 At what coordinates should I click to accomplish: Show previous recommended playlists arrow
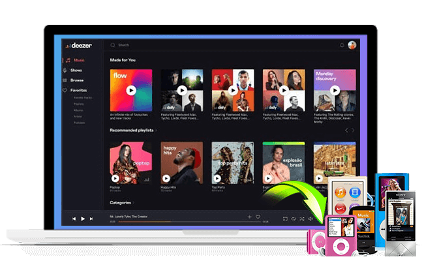[x=346, y=130]
